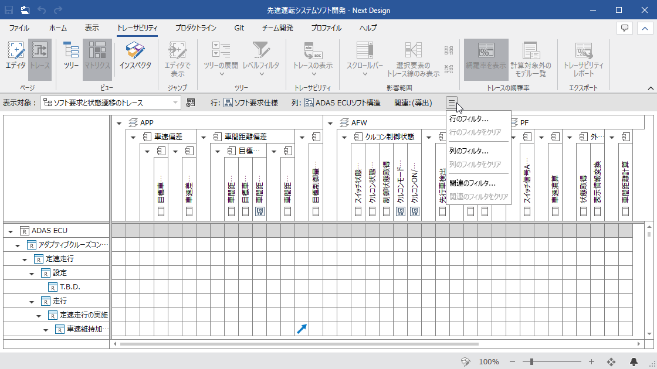Collapse the 走行 tree row
Viewport: 657px width, 369px height.
[x=32, y=302]
